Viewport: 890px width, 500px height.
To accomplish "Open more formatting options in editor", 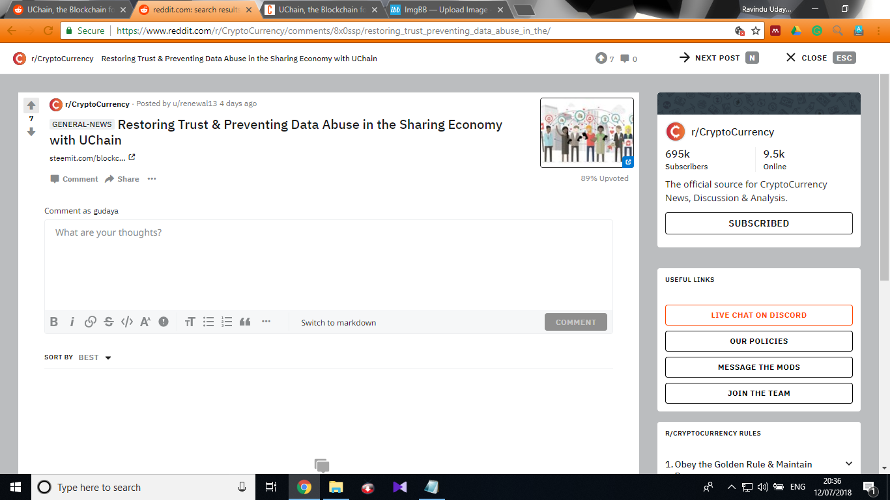I will (266, 321).
